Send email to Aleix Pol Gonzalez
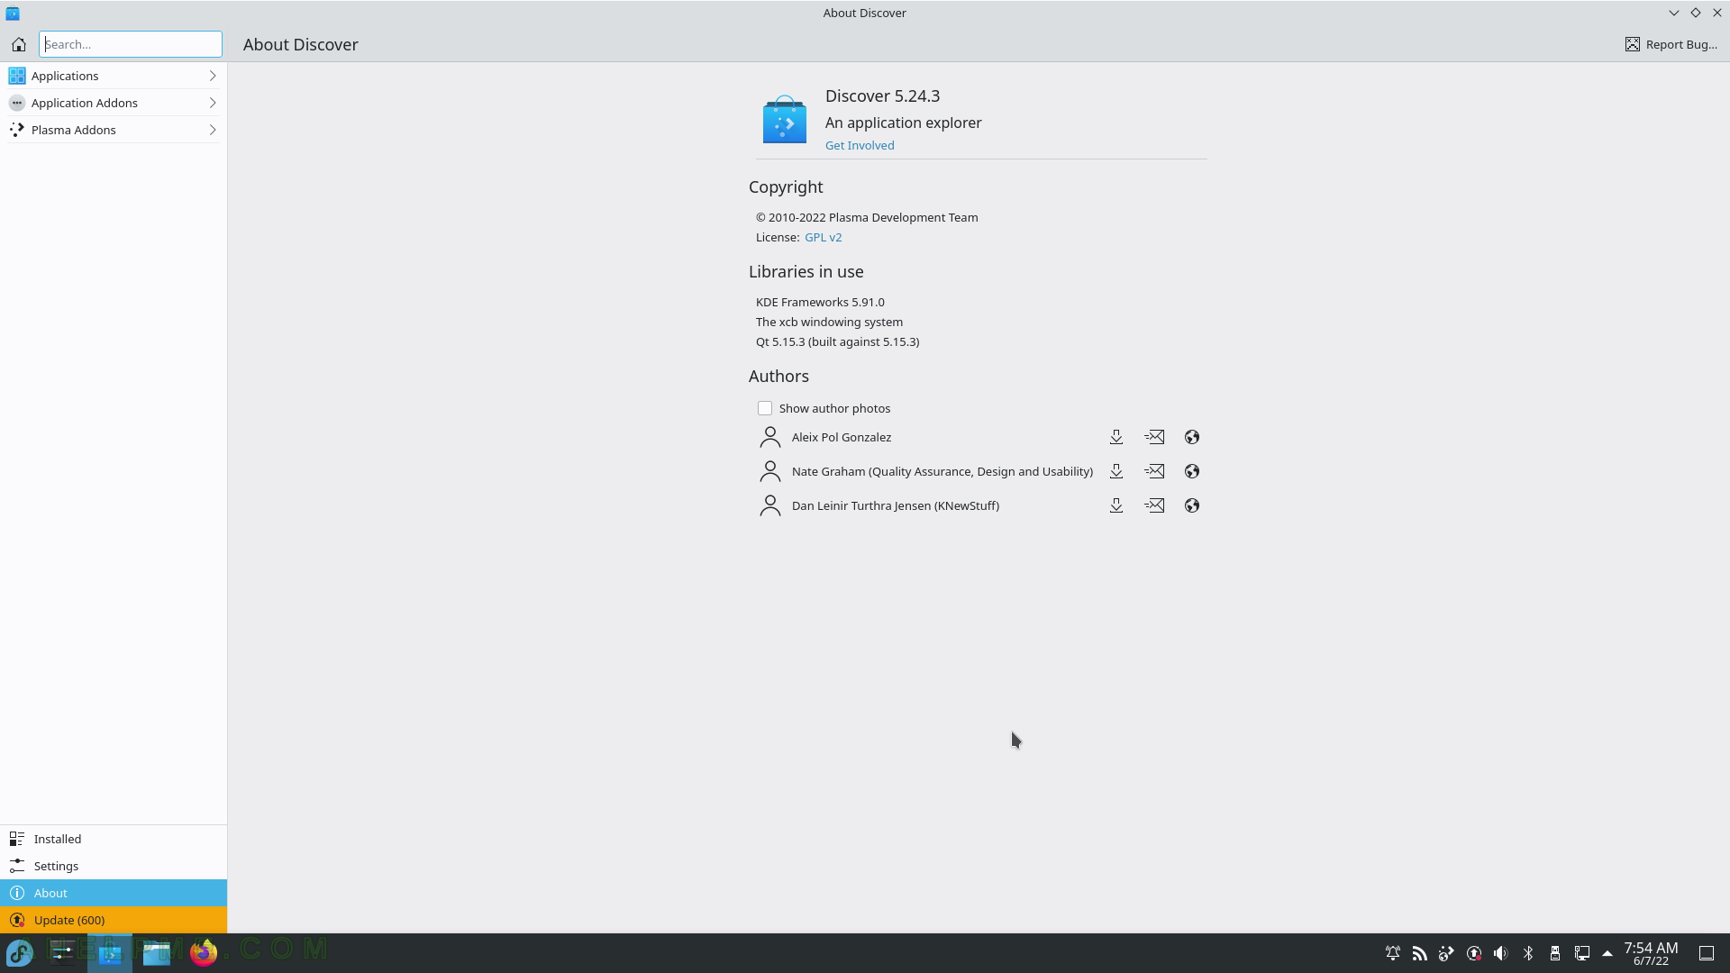The width and height of the screenshot is (1730, 973). [x=1154, y=437]
